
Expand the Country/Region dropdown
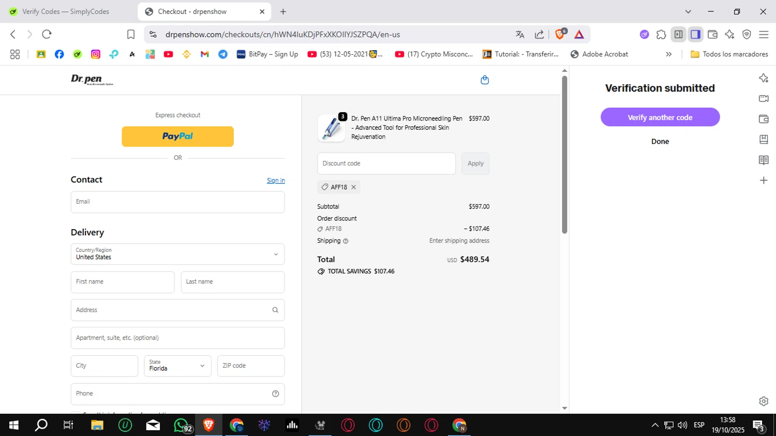pos(177,254)
